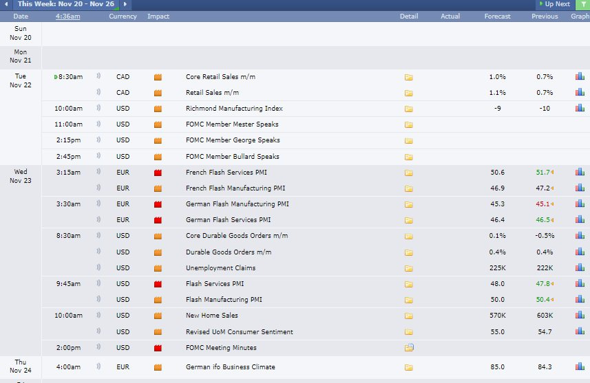The width and height of the screenshot is (590, 383).
Task: Click the This Week: Nov 20 - Nov 26 title
Action: click(66, 4)
